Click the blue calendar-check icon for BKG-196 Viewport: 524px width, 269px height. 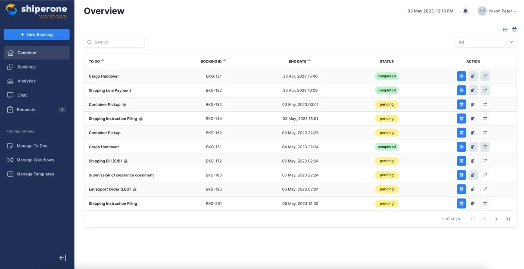click(462, 189)
